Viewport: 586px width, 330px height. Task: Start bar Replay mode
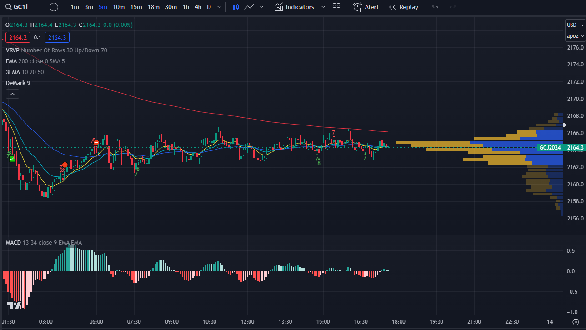point(404,7)
